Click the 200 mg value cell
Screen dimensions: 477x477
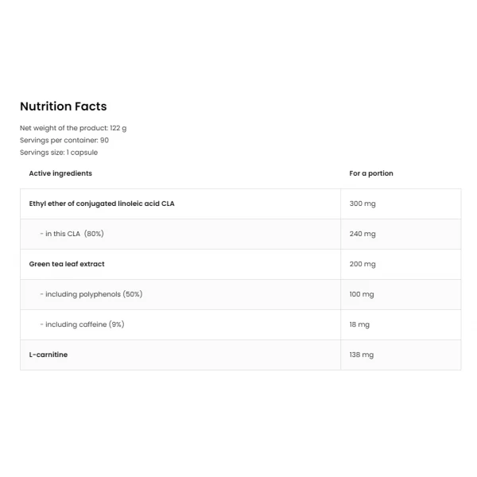click(401, 264)
